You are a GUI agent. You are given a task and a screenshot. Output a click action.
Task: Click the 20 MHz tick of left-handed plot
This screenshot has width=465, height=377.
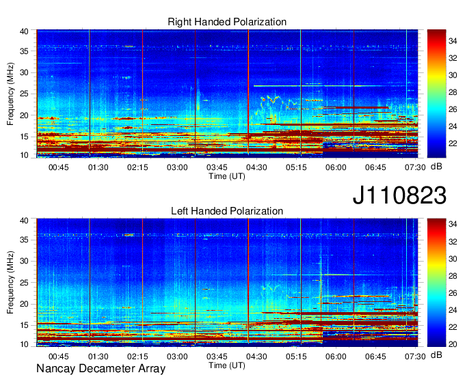(x=25, y=304)
